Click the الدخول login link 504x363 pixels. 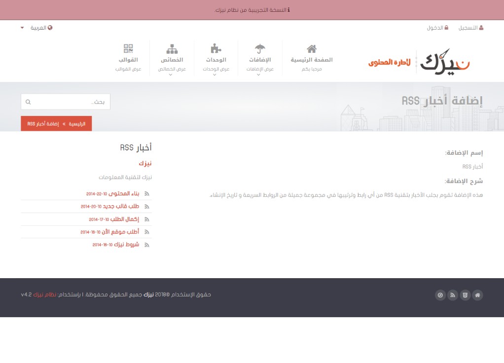[x=437, y=28]
